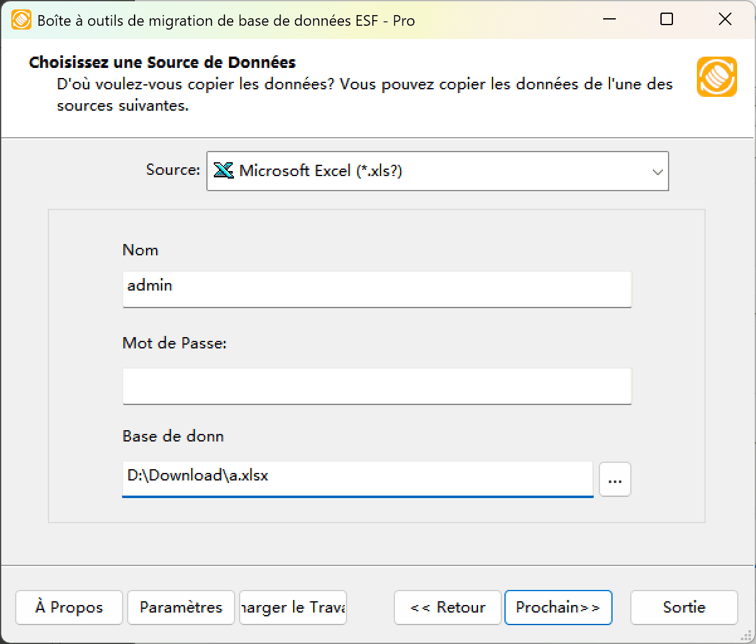Click the Nom field containing admin
756x644 pixels.
click(377, 289)
